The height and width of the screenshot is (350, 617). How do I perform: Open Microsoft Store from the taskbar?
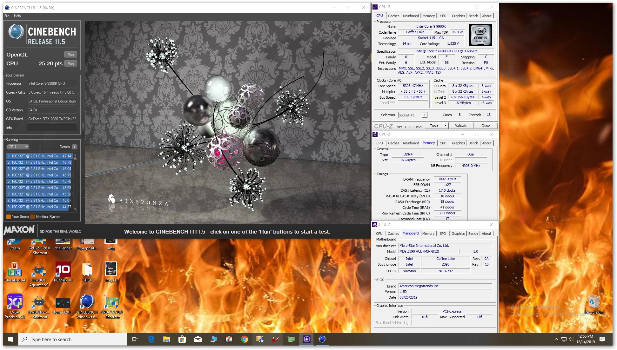(x=182, y=339)
